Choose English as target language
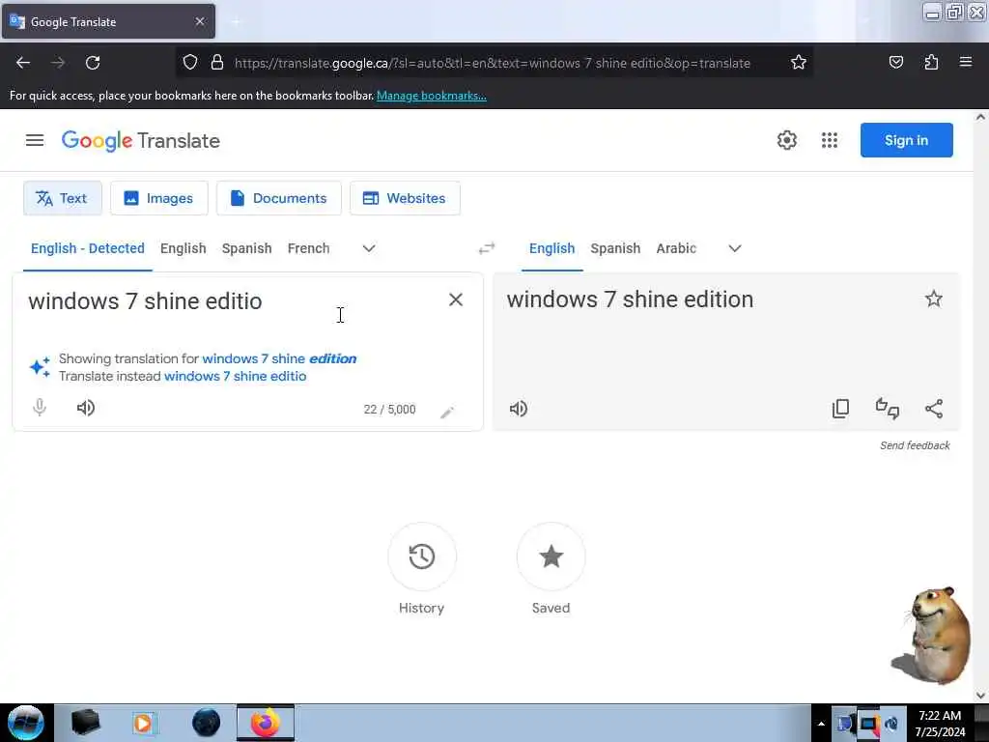 551,248
